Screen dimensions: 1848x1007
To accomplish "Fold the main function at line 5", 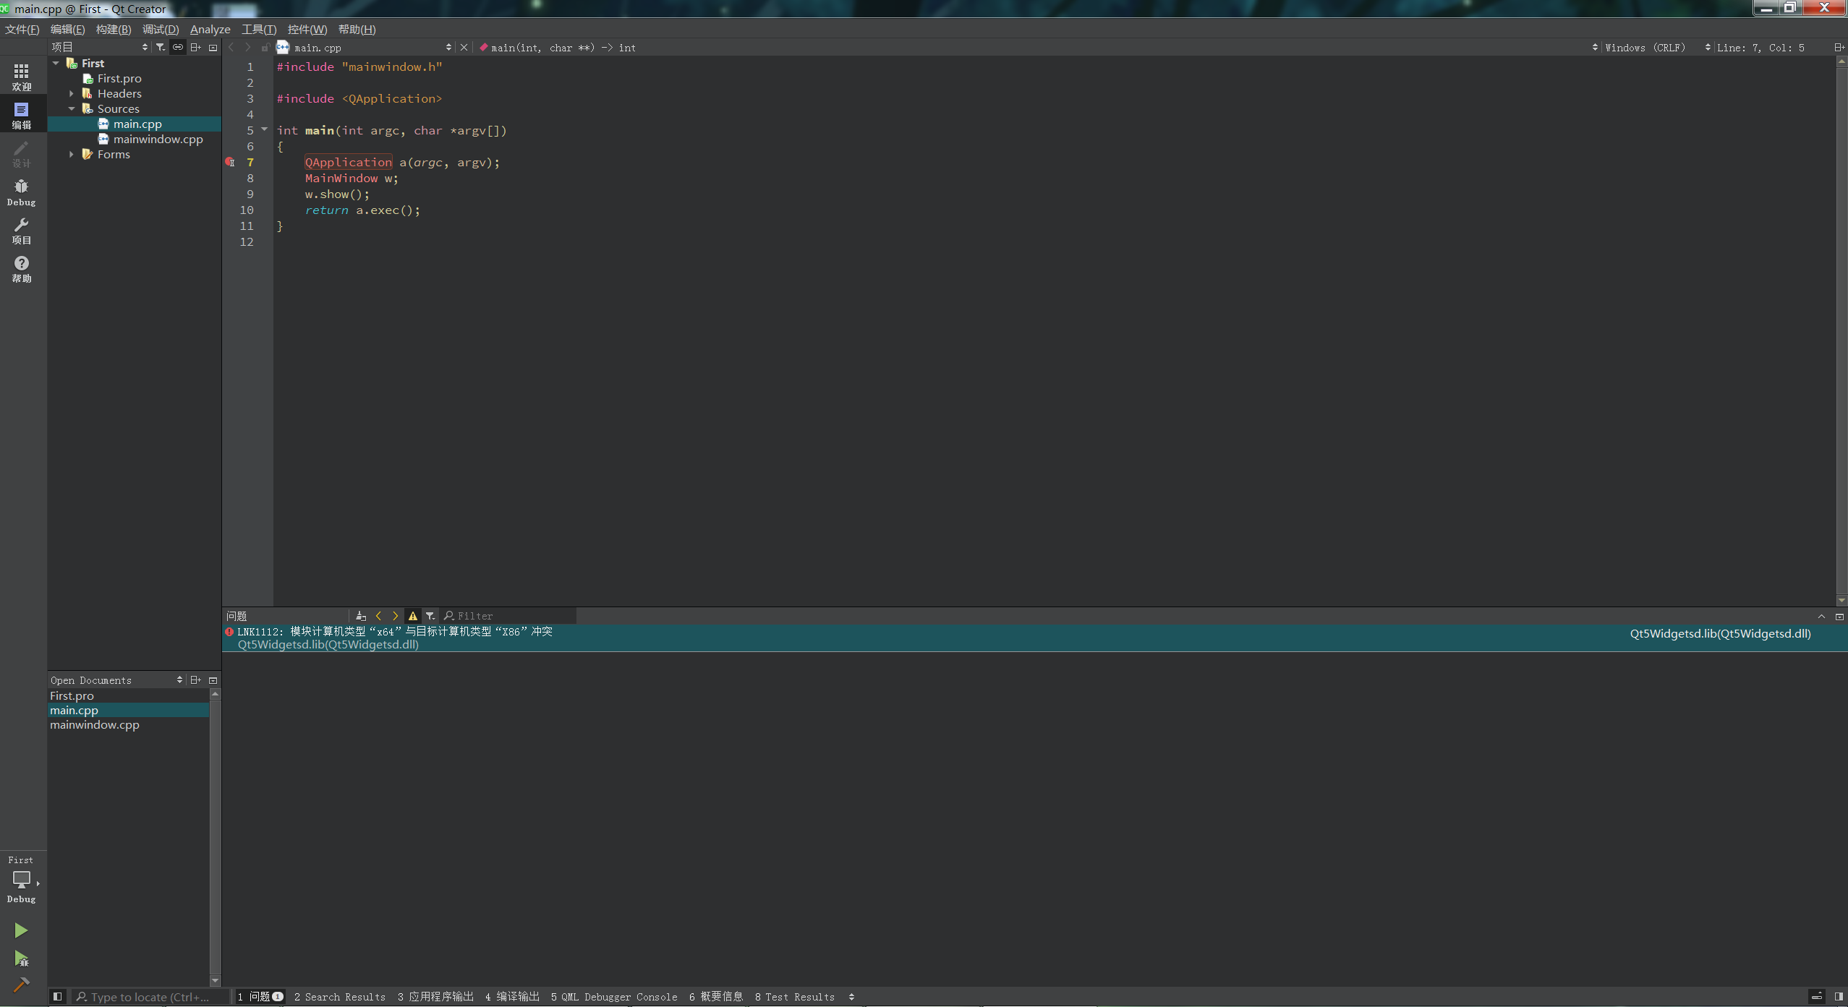I will point(264,129).
